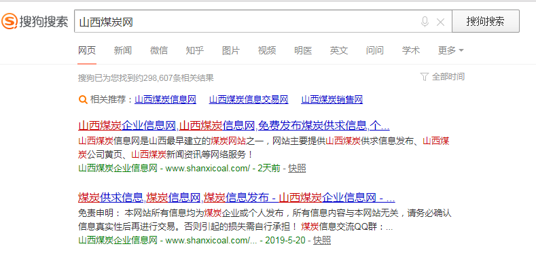Viewport: 536px width, 257px height.
Task: Open the 问问 tab
Action: click(374, 50)
